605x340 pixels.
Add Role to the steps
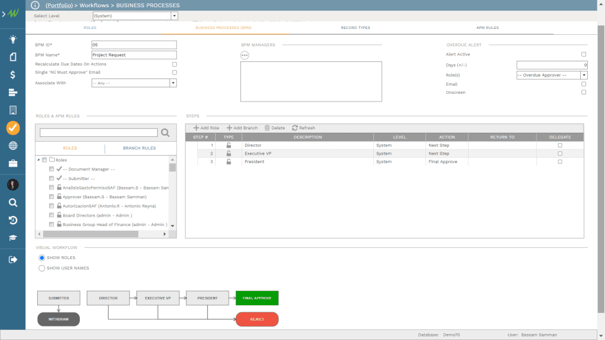(206, 128)
